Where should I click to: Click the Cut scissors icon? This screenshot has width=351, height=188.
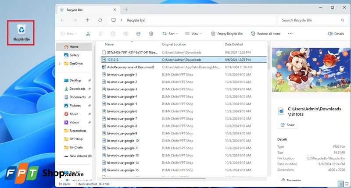[x=88, y=34]
